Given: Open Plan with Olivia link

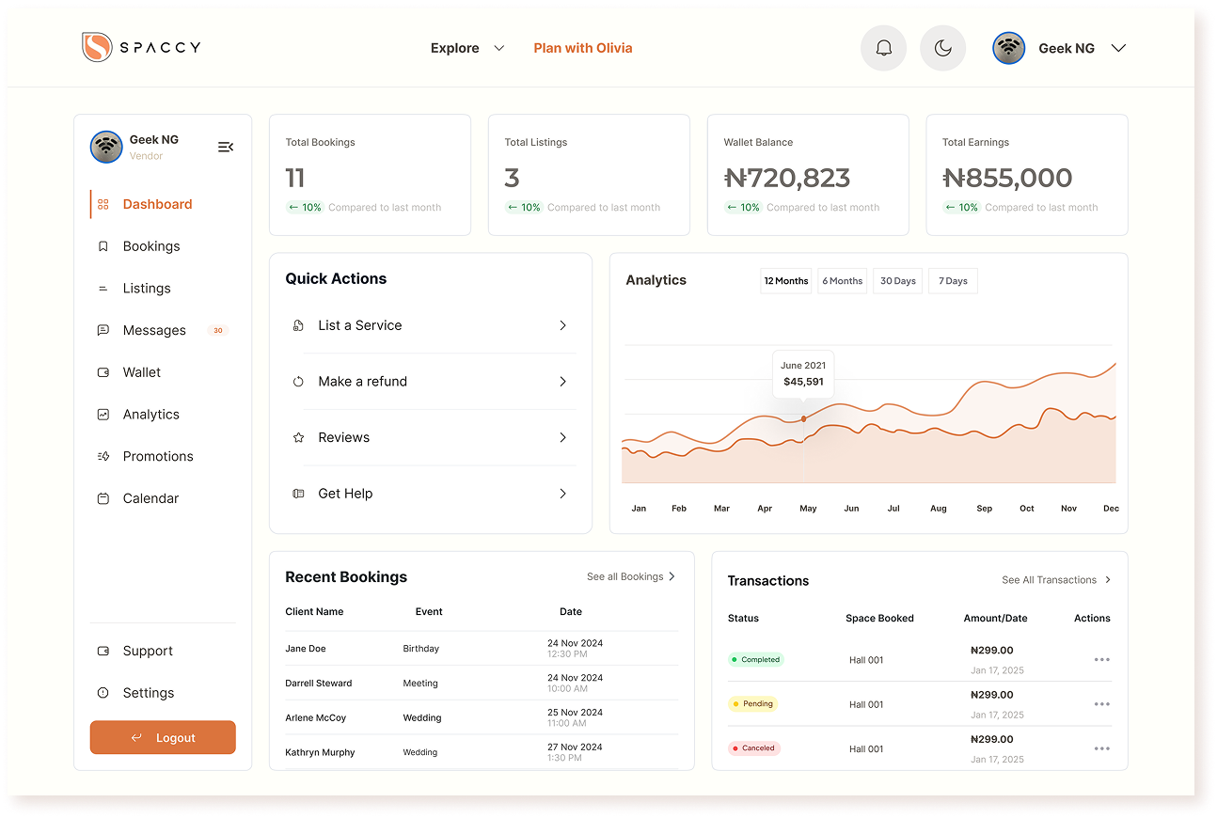Looking at the screenshot, I should pos(583,48).
